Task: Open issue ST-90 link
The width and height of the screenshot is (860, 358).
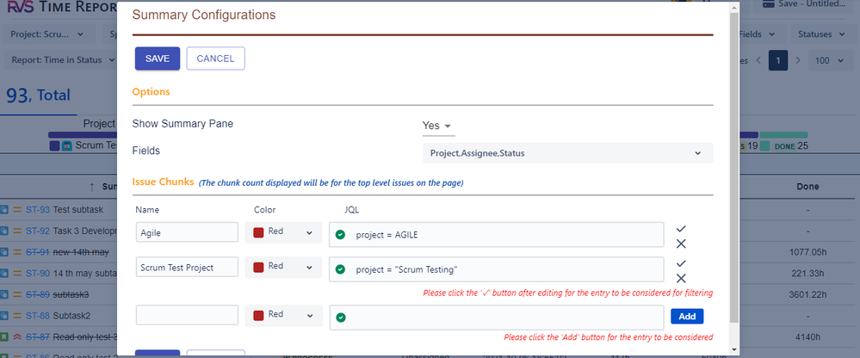Action: (38, 273)
